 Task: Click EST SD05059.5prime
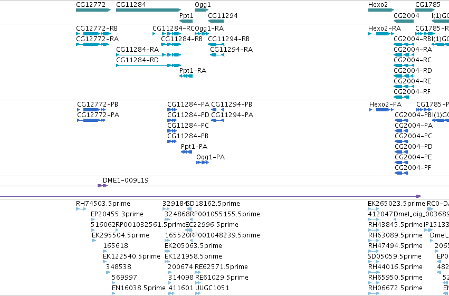pyautogui.click(x=374, y=262)
